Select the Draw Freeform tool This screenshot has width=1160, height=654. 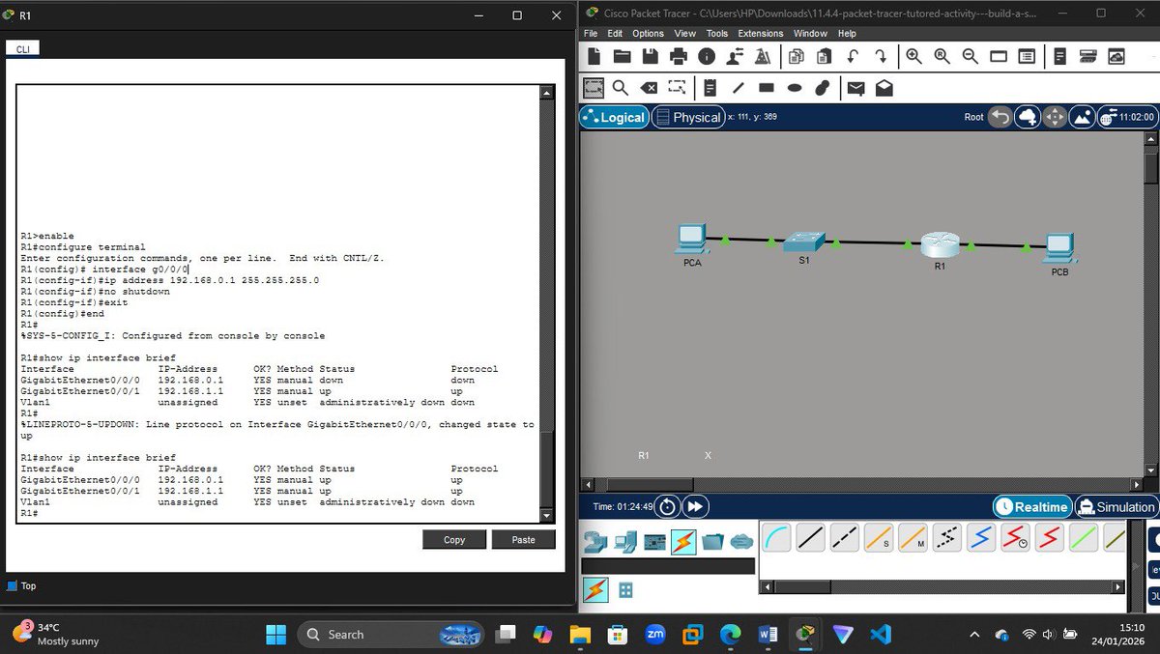pyautogui.click(x=823, y=88)
